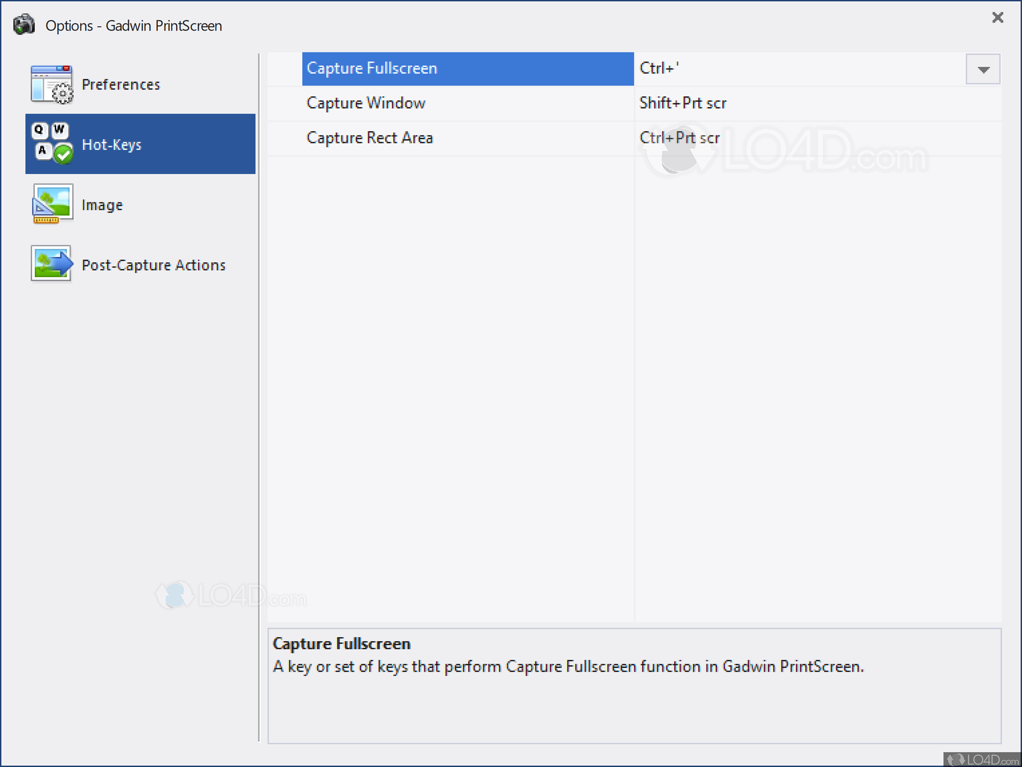Open the Image settings page
The width and height of the screenshot is (1022, 767).
point(102,204)
